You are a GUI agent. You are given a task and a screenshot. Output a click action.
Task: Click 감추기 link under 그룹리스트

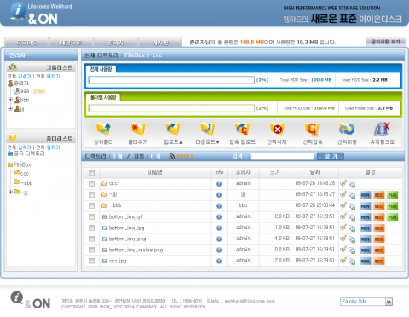coord(25,76)
